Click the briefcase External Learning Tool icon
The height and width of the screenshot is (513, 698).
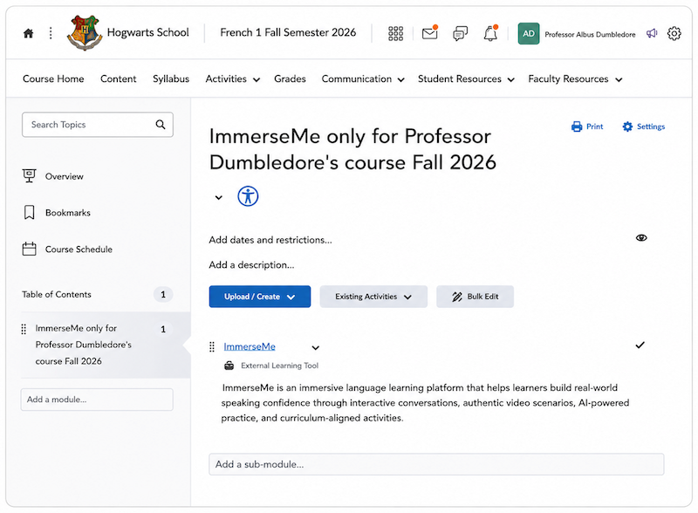[229, 366]
